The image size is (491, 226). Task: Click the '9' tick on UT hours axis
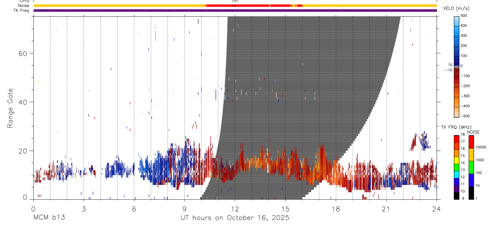(184, 209)
